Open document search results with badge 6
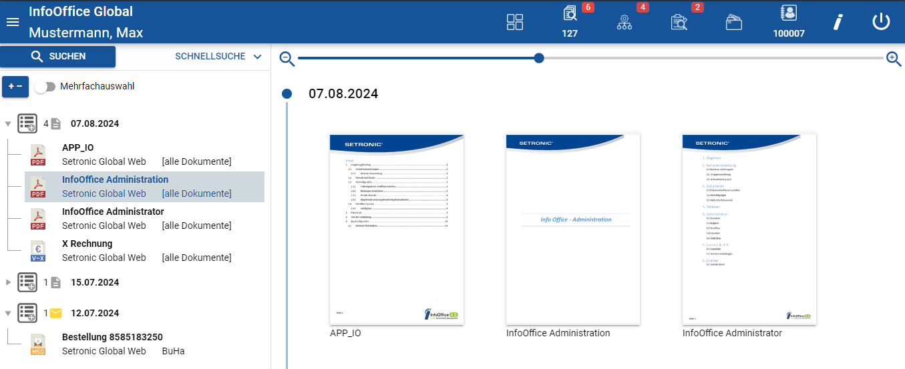The height and width of the screenshot is (369, 905). click(x=570, y=15)
